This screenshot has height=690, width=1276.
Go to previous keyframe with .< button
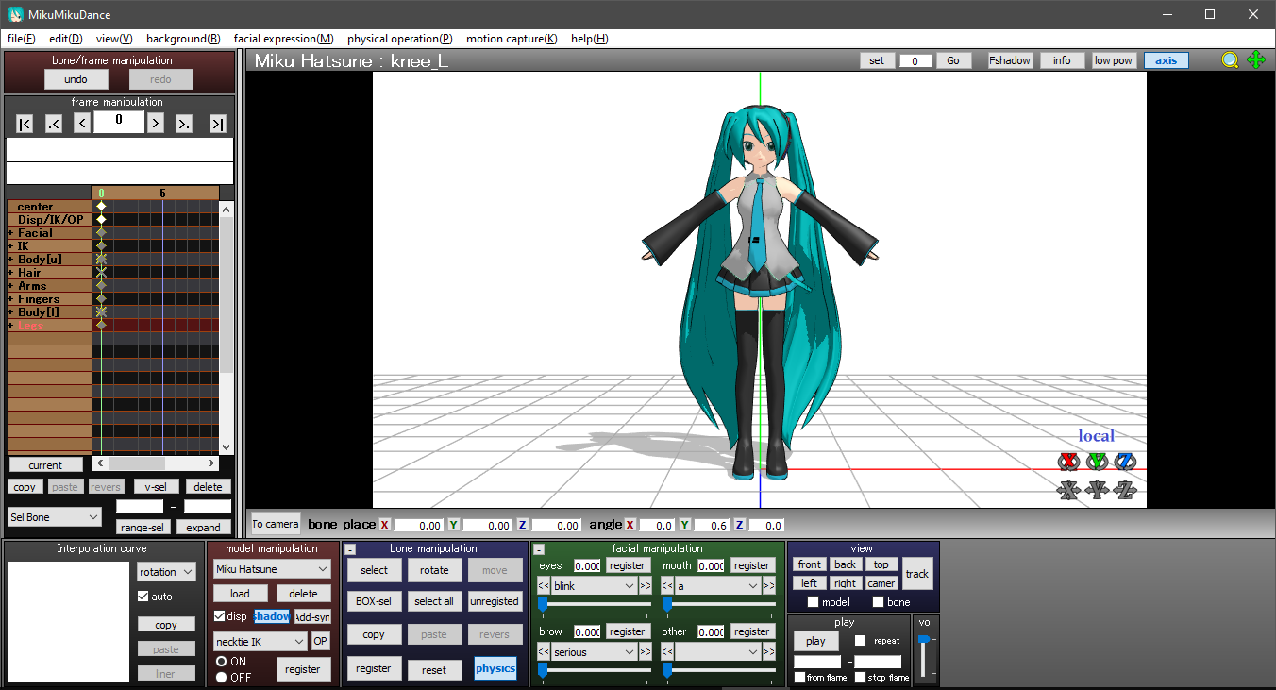[x=54, y=124]
